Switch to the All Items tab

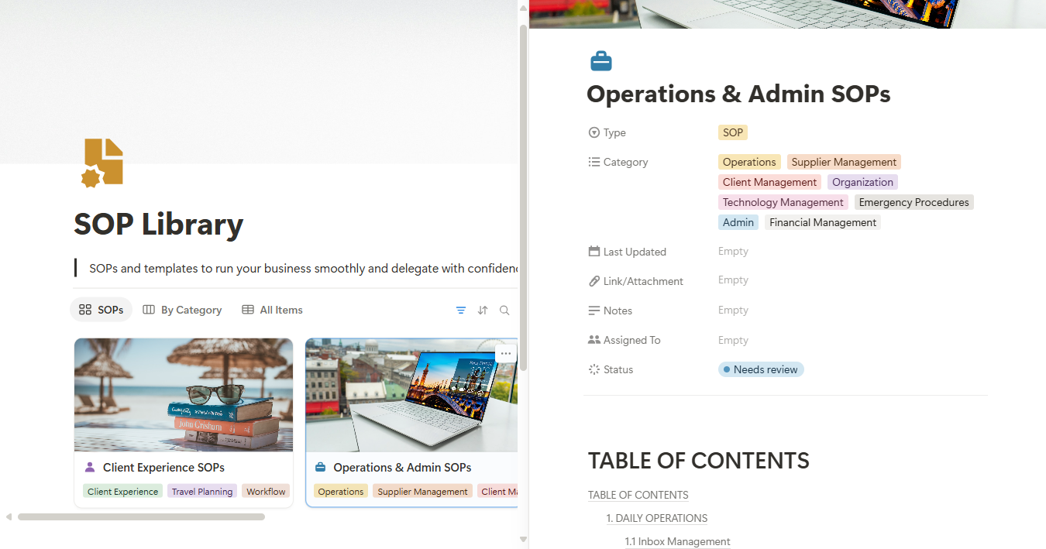[272, 311]
